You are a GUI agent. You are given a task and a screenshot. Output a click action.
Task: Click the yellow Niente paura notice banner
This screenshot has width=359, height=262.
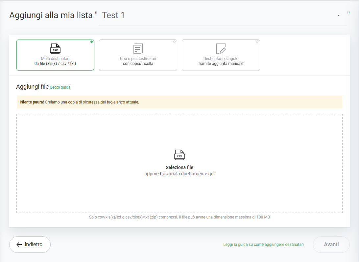pyautogui.click(x=179, y=102)
